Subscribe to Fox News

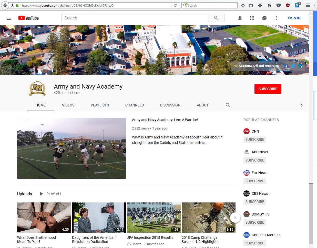click(x=255, y=181)
